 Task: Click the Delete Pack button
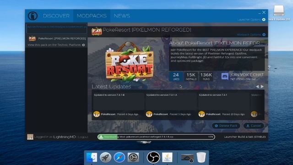(x=226, y=126)
